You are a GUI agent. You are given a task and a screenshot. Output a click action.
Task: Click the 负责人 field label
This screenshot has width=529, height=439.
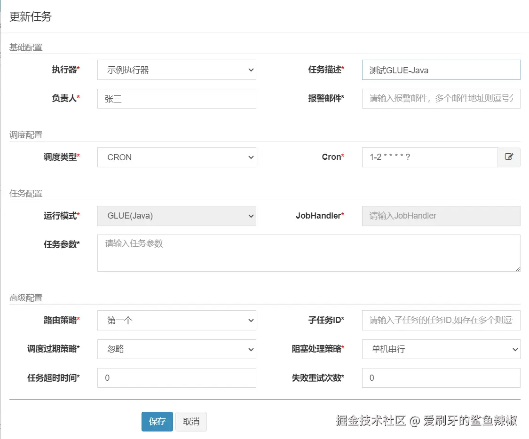click(x=66, y=98)
